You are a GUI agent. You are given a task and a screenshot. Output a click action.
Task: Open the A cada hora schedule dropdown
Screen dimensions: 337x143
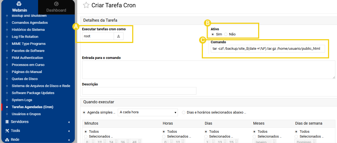click(x=148, y=112)
